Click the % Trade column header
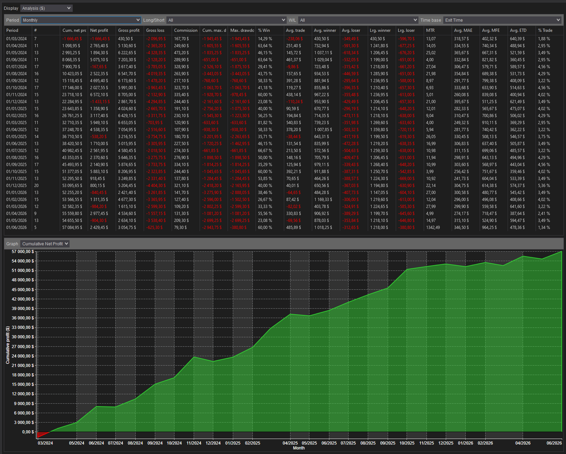Image resolution: width=566 pixels, height=454 pixels. pyautogui.click(x=550, y=30)
